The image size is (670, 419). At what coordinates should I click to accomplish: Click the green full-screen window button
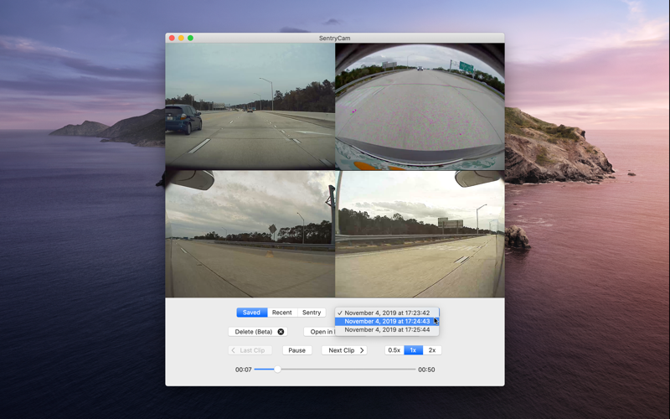(x=191, y=38)
